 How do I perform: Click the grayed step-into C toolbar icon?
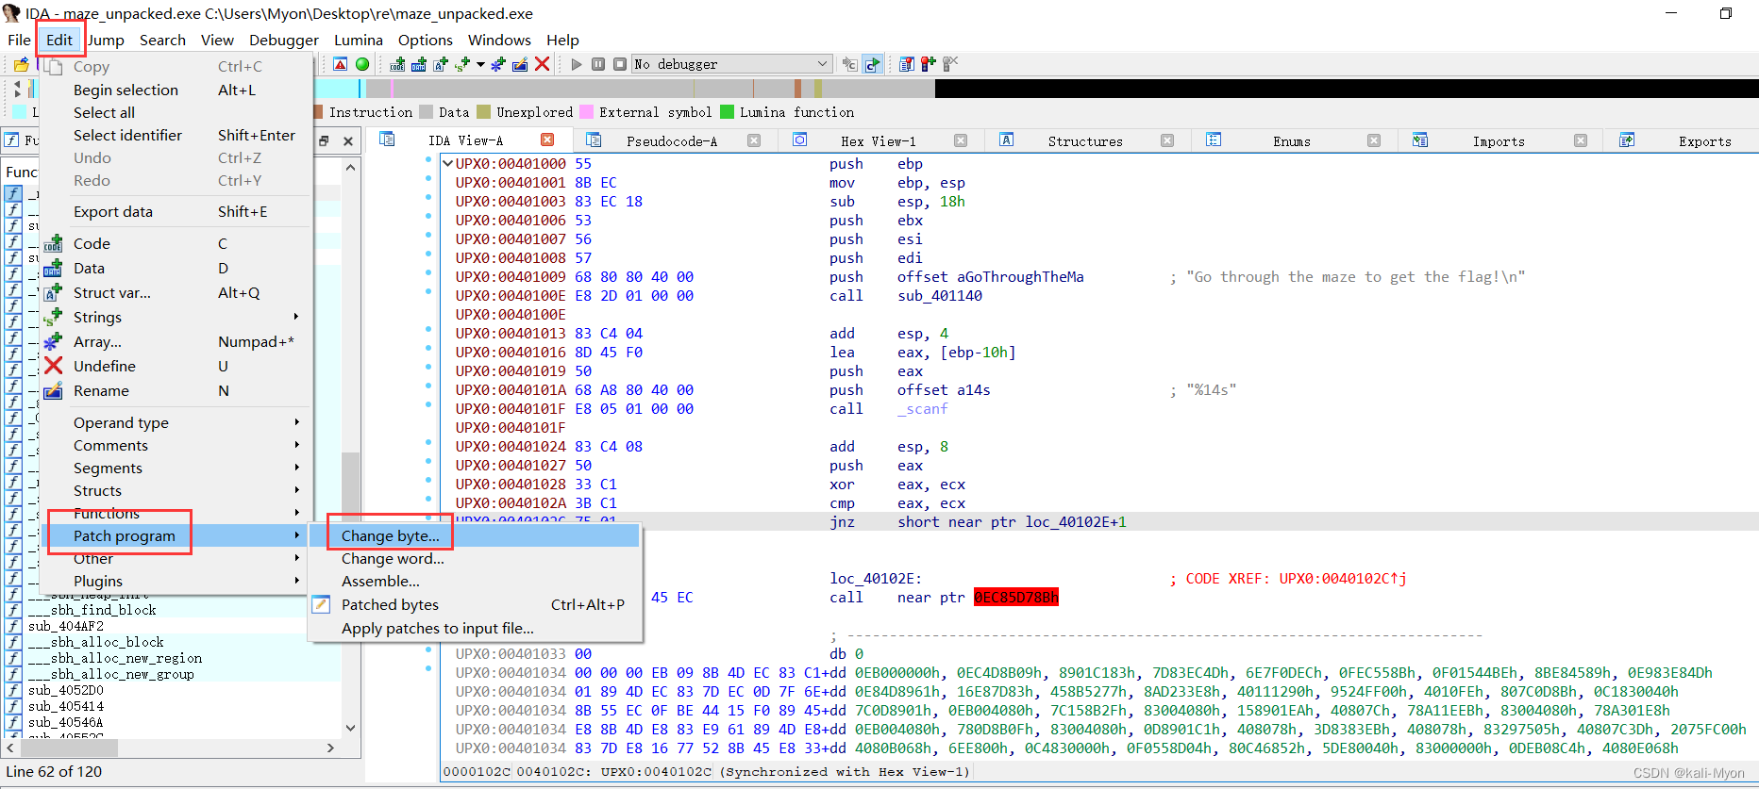(x=850, y=64)
